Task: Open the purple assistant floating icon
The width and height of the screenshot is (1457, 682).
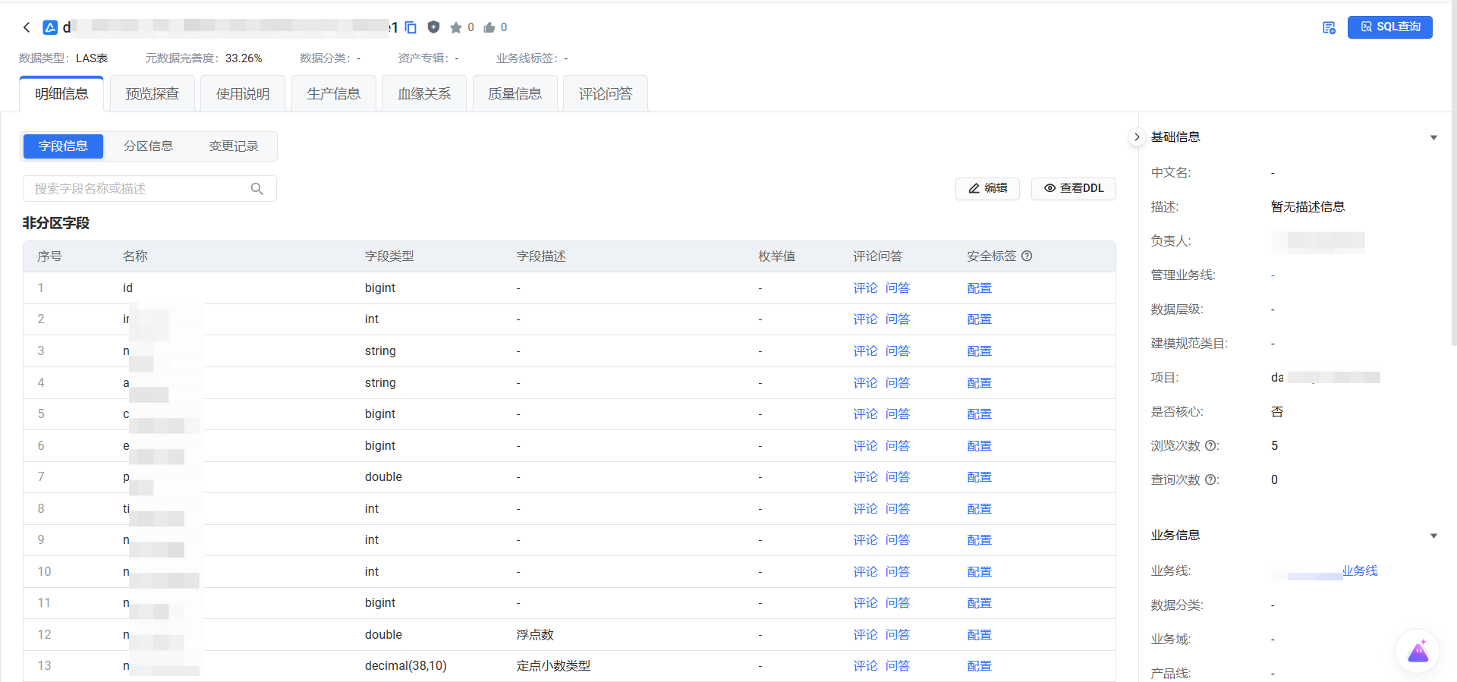Action: click(1418, 651)
